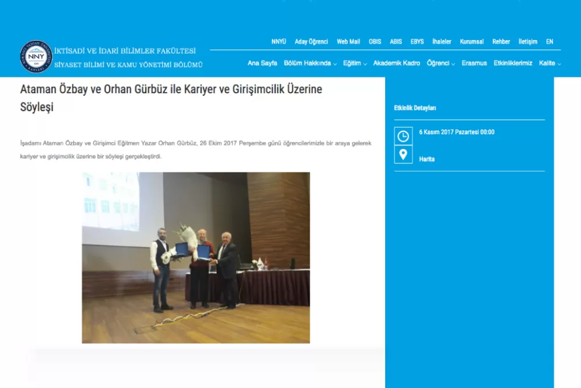Select Ana Sayfa in the navigation bar

point(262,63)
